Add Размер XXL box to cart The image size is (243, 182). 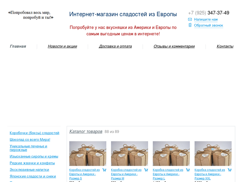point(229,170)
